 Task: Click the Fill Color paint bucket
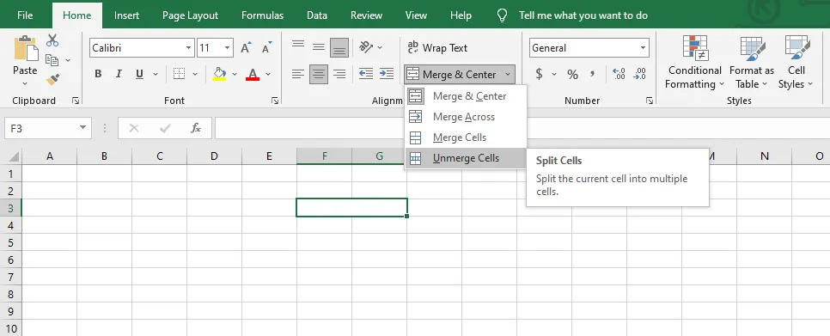(x=219, y=74)
